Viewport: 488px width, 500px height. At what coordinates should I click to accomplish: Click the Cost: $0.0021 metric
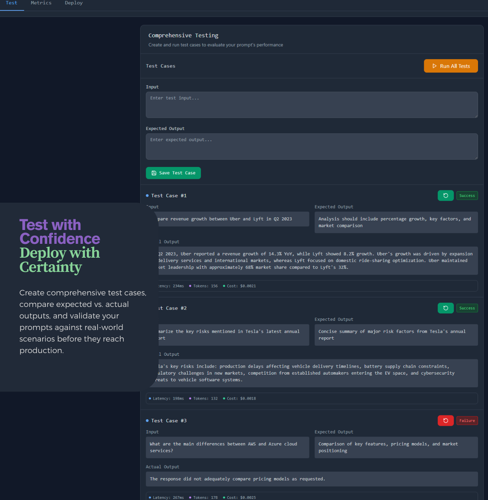(239, 286)
